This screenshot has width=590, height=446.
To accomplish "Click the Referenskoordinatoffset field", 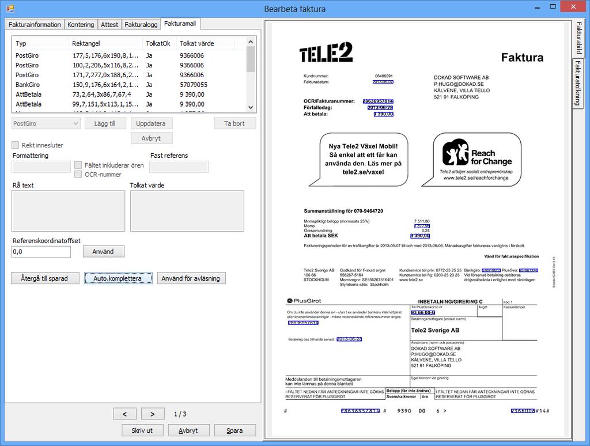I will click(41, 252).
